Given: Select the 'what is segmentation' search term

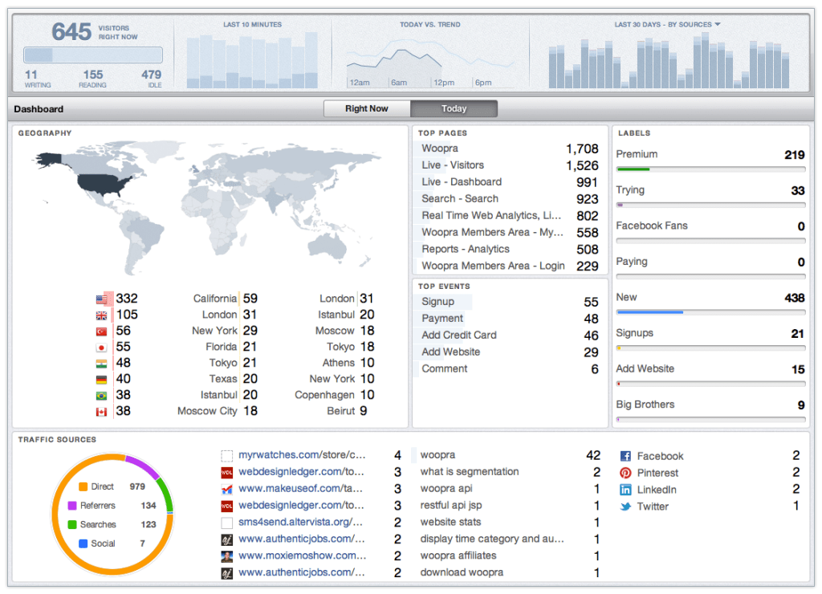Looking at the screenshot, I should click(470, 472).
